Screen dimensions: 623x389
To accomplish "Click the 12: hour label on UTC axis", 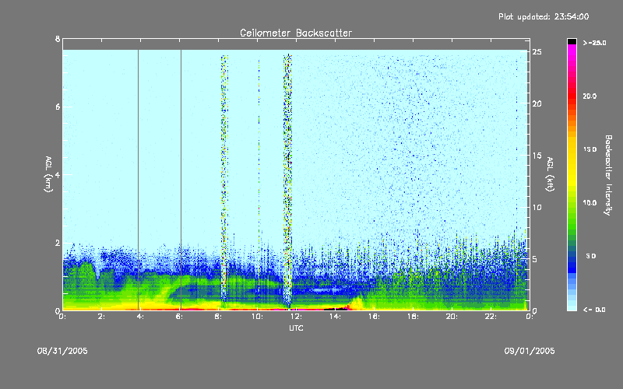I will tap(297, 317).
